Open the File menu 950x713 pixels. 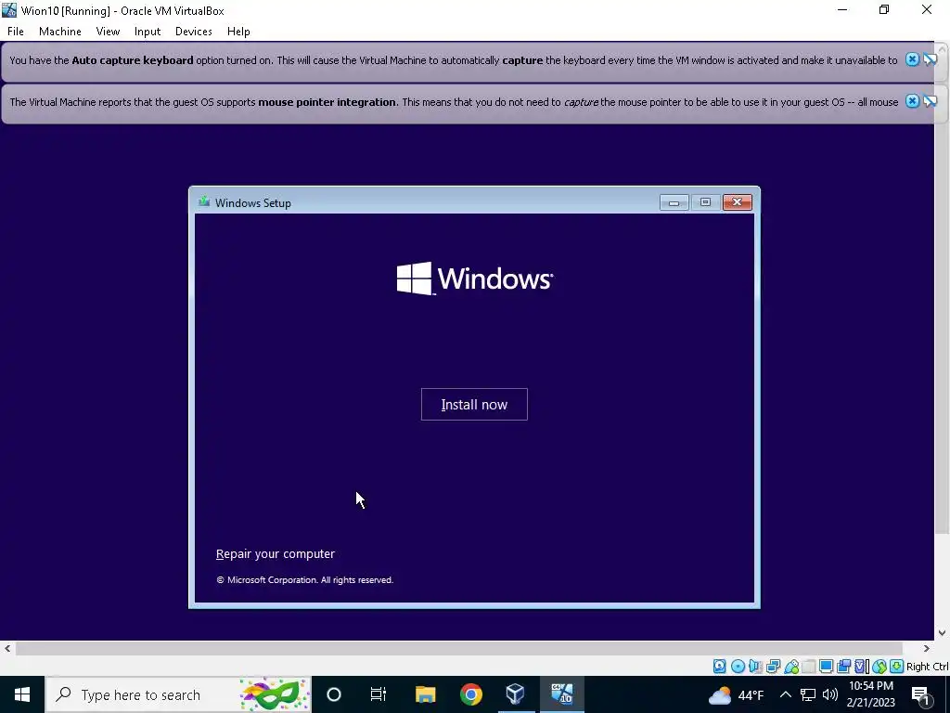coord(16,32)
